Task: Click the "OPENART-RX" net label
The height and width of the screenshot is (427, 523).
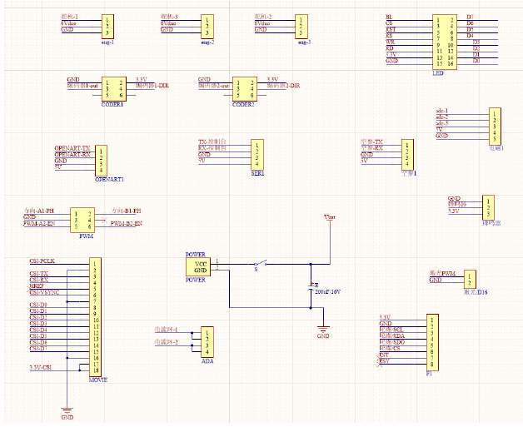Action: [72, 154]
